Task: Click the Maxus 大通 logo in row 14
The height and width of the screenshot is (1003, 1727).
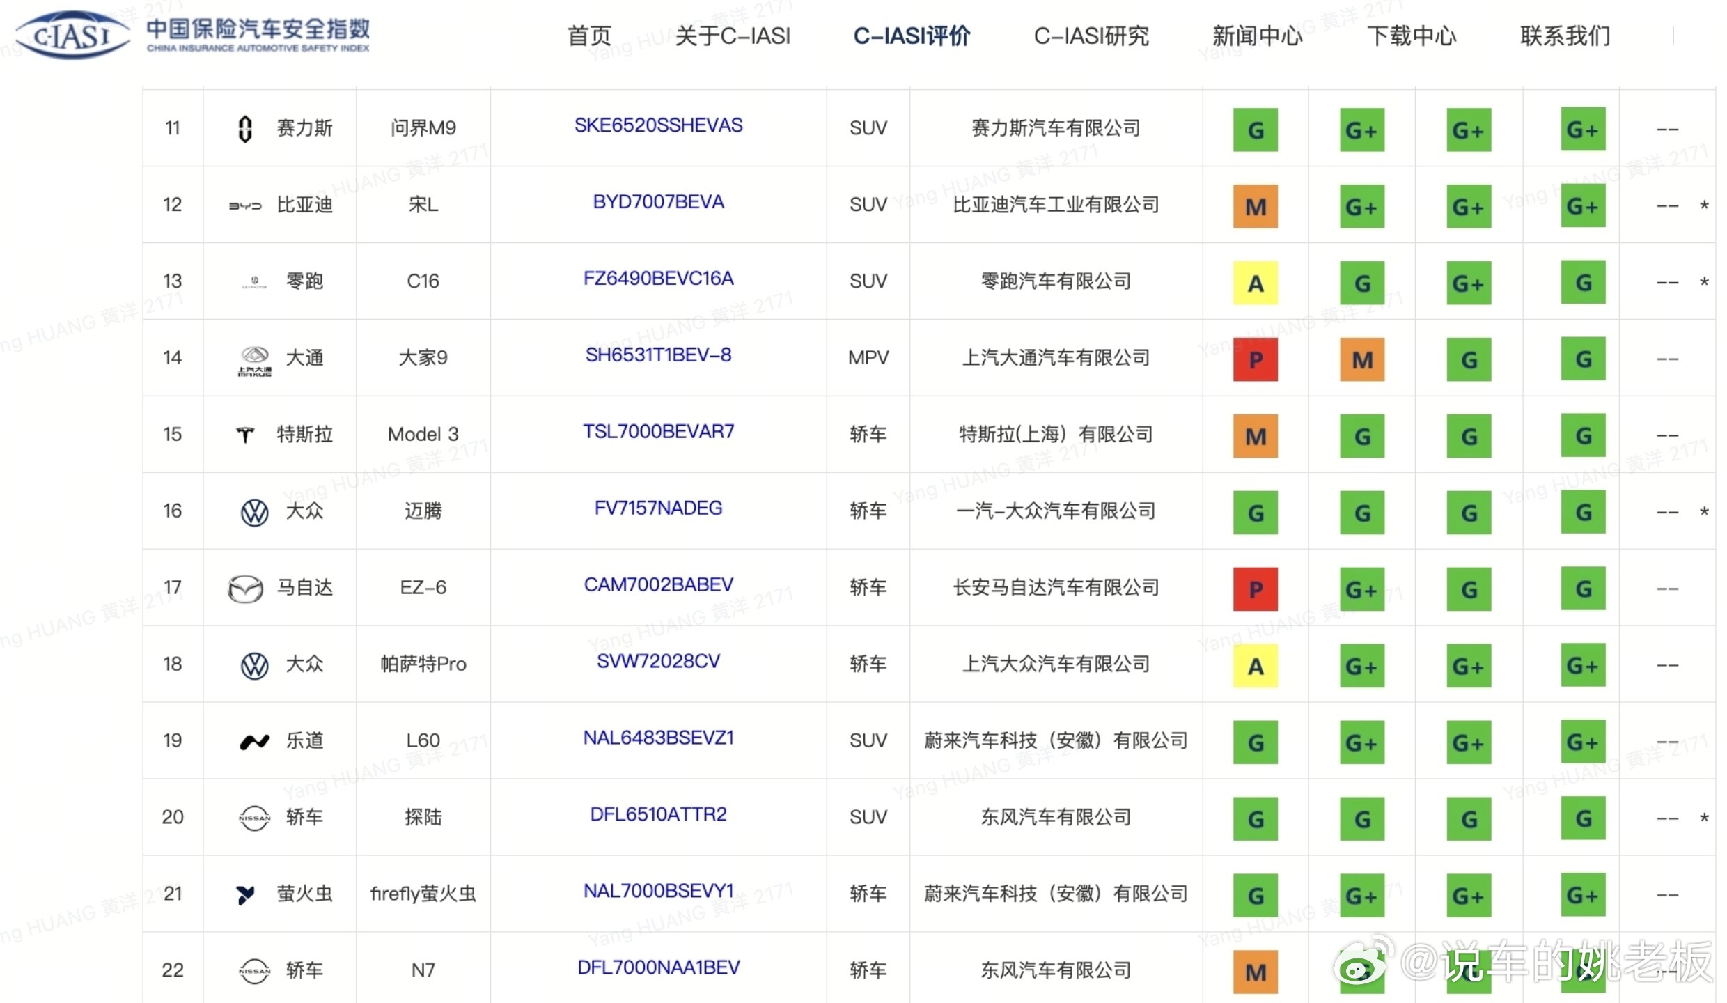Action: pyautogui.click(x=255, y=361)
